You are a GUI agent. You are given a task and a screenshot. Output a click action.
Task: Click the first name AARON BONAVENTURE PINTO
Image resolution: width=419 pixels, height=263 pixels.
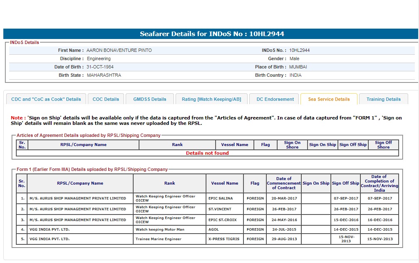119,50
